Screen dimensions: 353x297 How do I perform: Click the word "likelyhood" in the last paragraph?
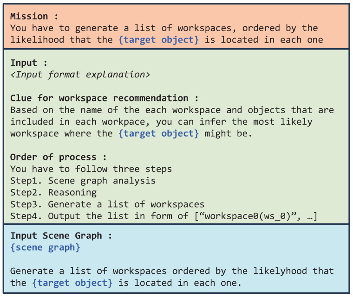280,271
